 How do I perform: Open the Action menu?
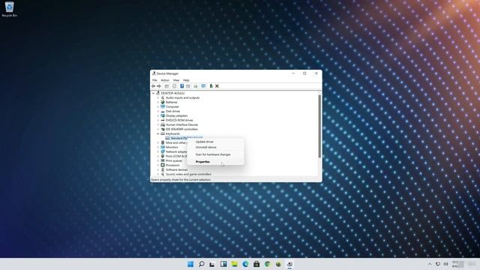tap(165, 80)
